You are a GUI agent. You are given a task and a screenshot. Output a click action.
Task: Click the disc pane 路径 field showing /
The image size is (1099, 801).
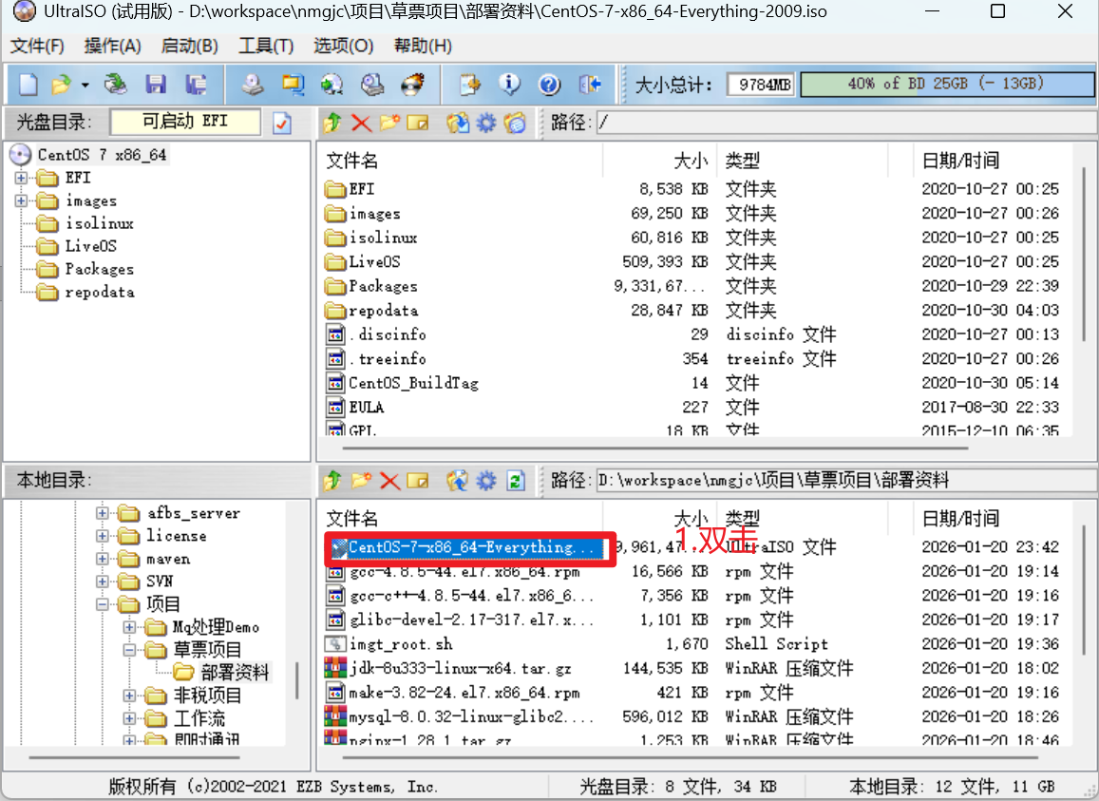click(x=846, y=124)
